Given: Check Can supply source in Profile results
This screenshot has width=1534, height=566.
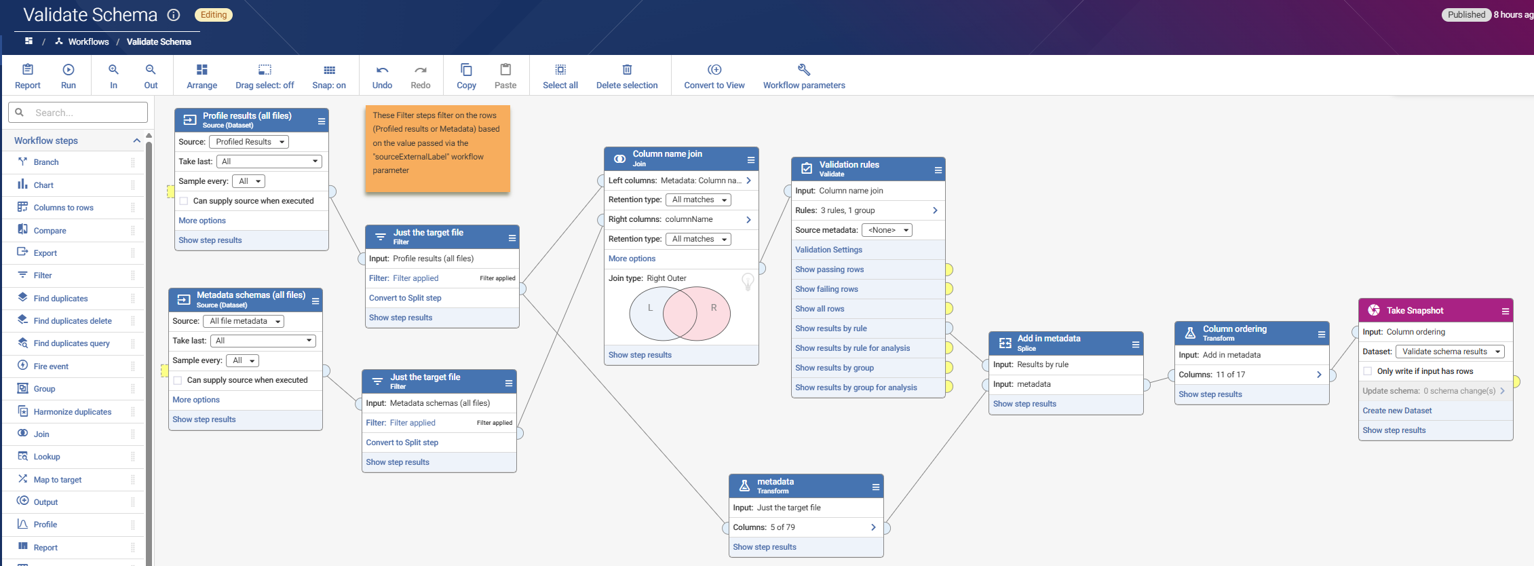Looking at the screenshot, I should (183, 201).
